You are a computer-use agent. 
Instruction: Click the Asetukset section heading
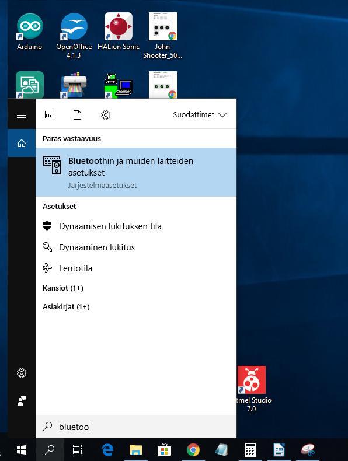coord(59,206)
